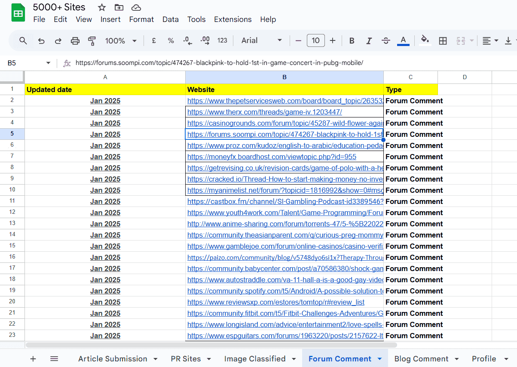This screenshot has height=367, width=517.
Task: Select the Paint format roller icon
Action: 92,41
